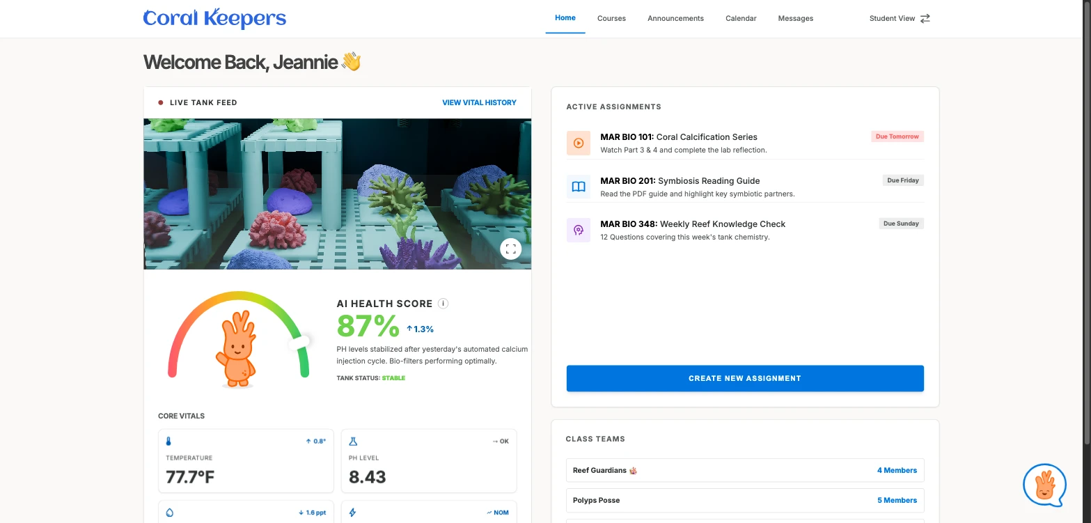The width and height of the screenshot is (1091, 523).
Task: Click the pH level flask icon
Action: click(x=353, y=442)
